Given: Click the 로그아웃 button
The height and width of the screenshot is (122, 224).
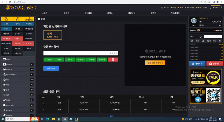Looking at the screenshot, I should (215, 7).
